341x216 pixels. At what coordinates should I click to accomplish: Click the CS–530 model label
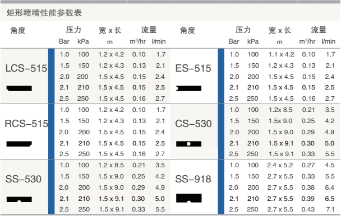pos(193,124)
